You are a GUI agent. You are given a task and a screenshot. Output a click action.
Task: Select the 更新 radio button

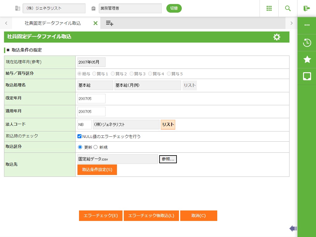(80, 147)
